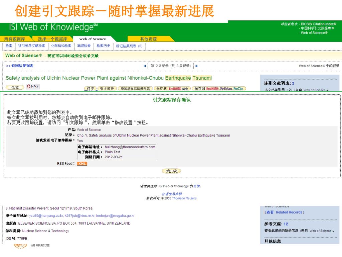Open 中国科学引文数据库 link
Image resolution: width=342 pixels, height=257 pixels.
317,28
